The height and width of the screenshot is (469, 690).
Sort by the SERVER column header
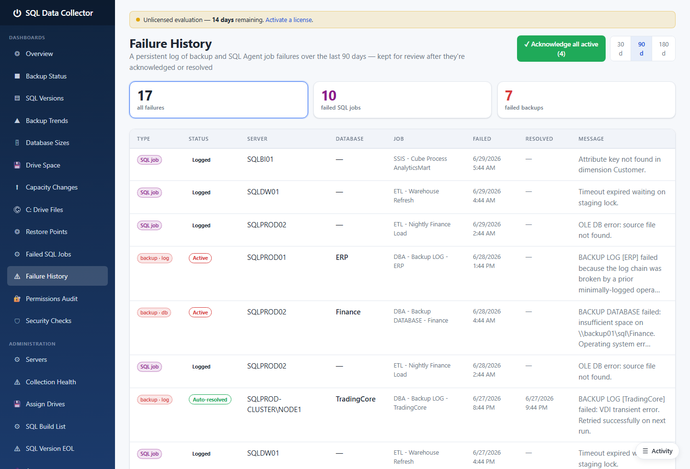click(x=257, y=139)
